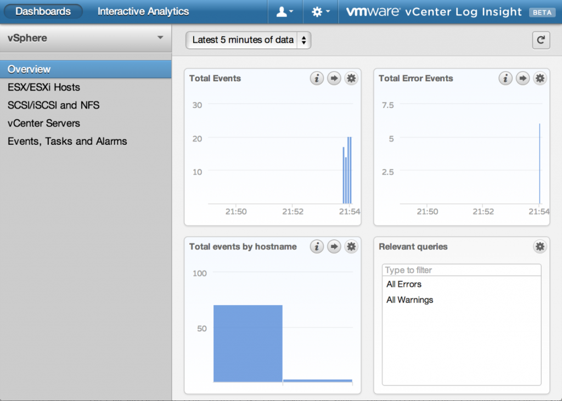Expand the vSphere dashboard selector
Screen dimensions: 562x401
tap(86, 38)
